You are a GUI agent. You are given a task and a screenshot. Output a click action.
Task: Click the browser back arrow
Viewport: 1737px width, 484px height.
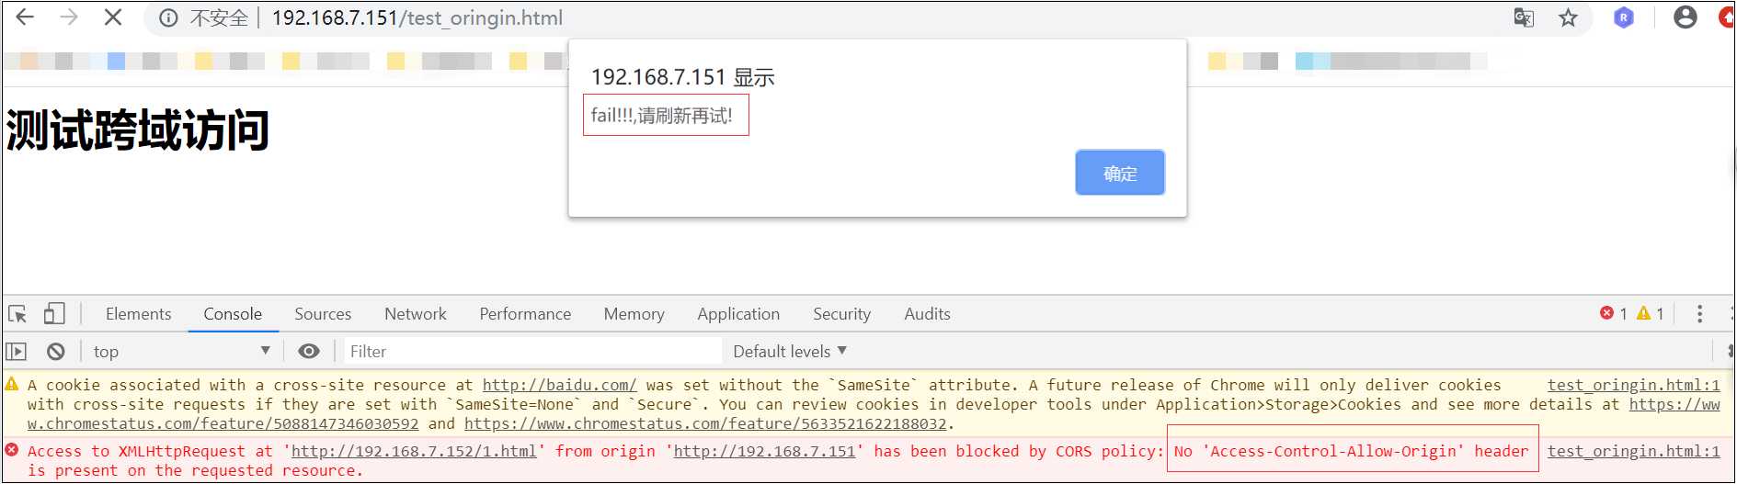point(25,17)
